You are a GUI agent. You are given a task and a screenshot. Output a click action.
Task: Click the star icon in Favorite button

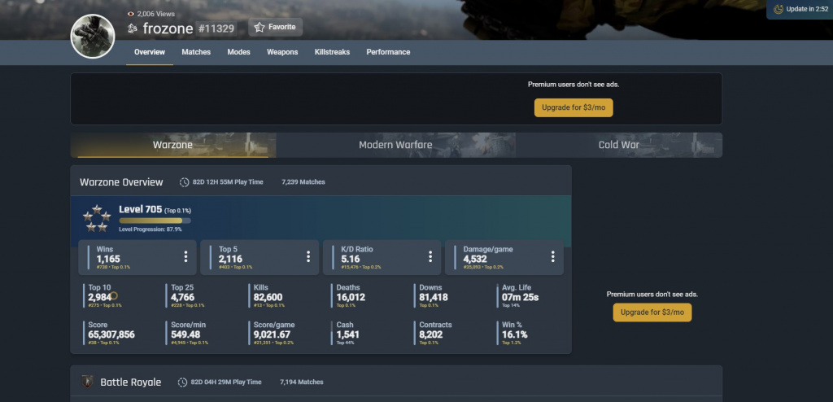click(259, 27)
